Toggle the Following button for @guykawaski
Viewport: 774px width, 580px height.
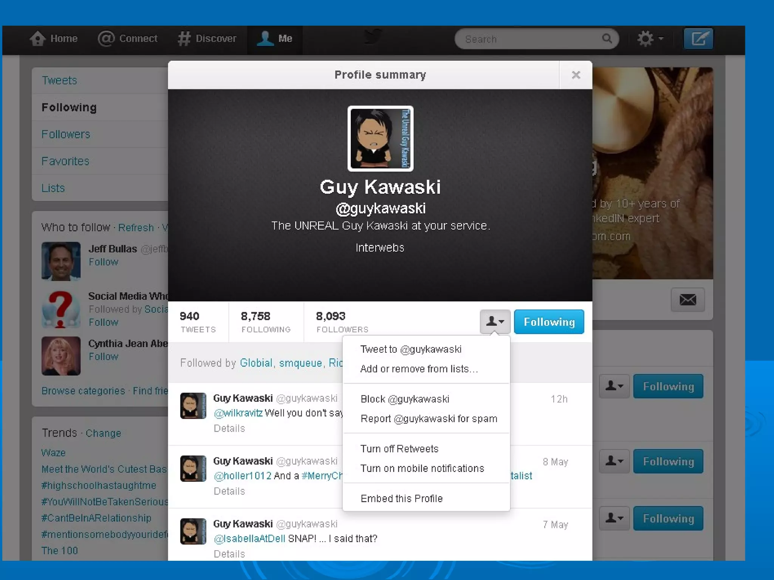(x=549, y=322)
